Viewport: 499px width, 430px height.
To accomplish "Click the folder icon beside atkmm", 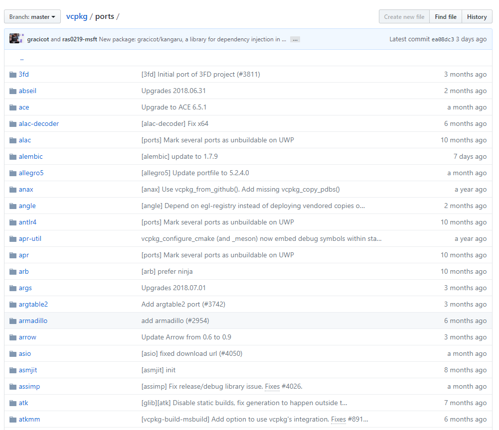I will coord(13,419).
